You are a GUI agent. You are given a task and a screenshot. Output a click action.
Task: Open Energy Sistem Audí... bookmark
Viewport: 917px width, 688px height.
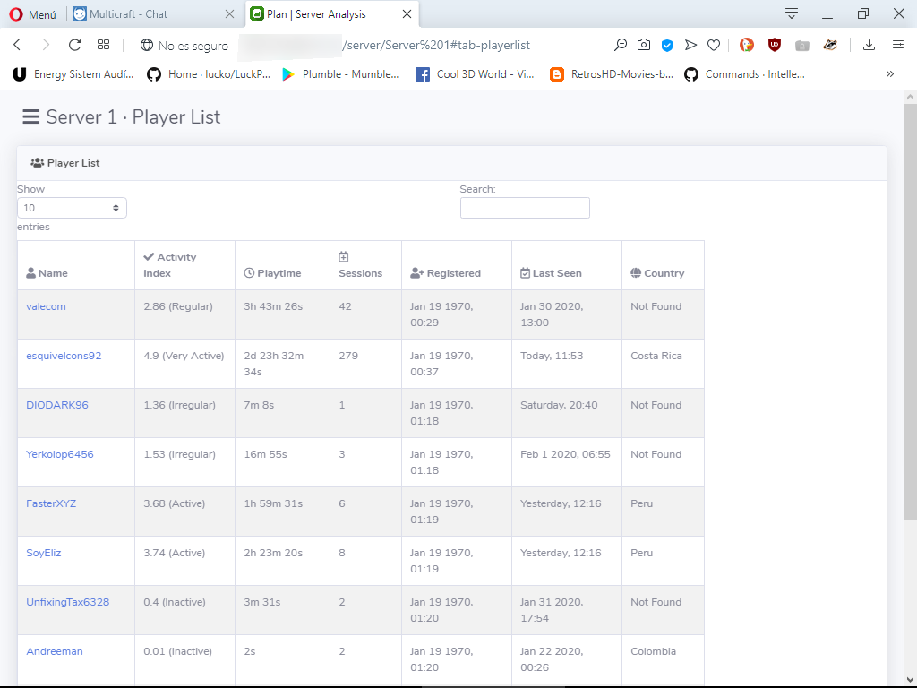(73, 74)
